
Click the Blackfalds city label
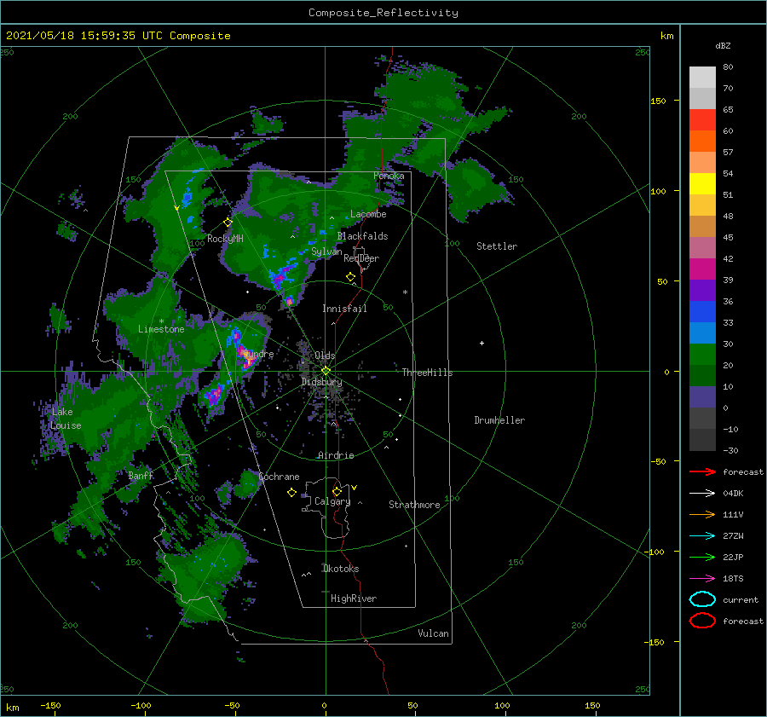(362, 236)
